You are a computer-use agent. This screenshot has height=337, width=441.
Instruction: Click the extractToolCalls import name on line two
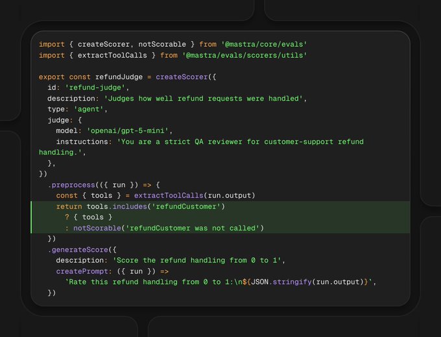click(112, 55)
